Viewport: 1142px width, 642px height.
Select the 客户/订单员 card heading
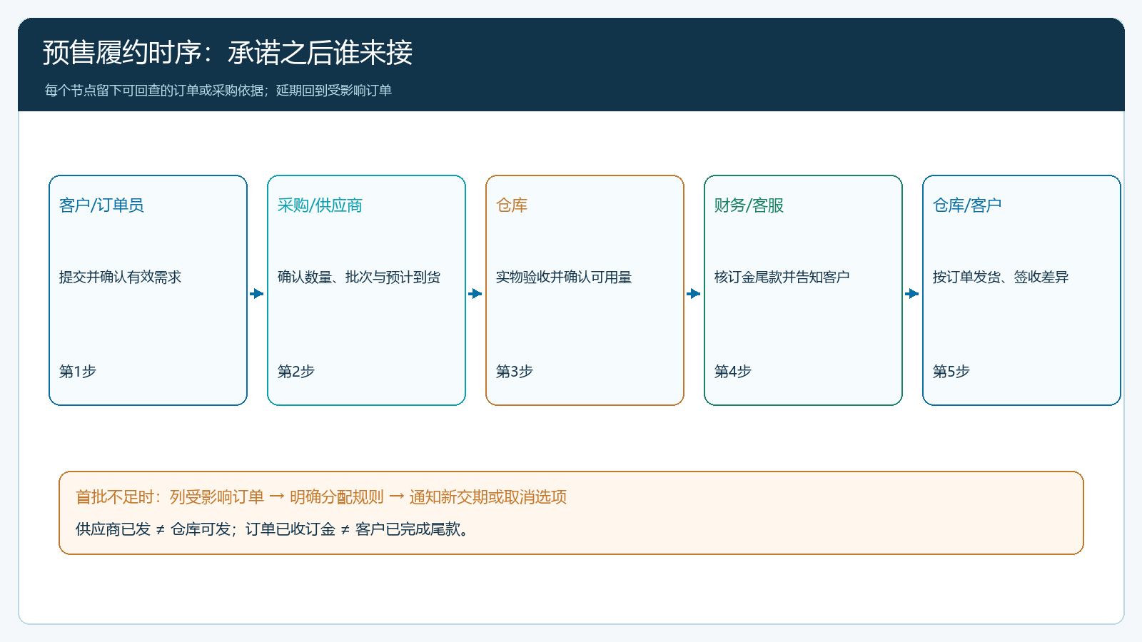[x=101, y=205]
